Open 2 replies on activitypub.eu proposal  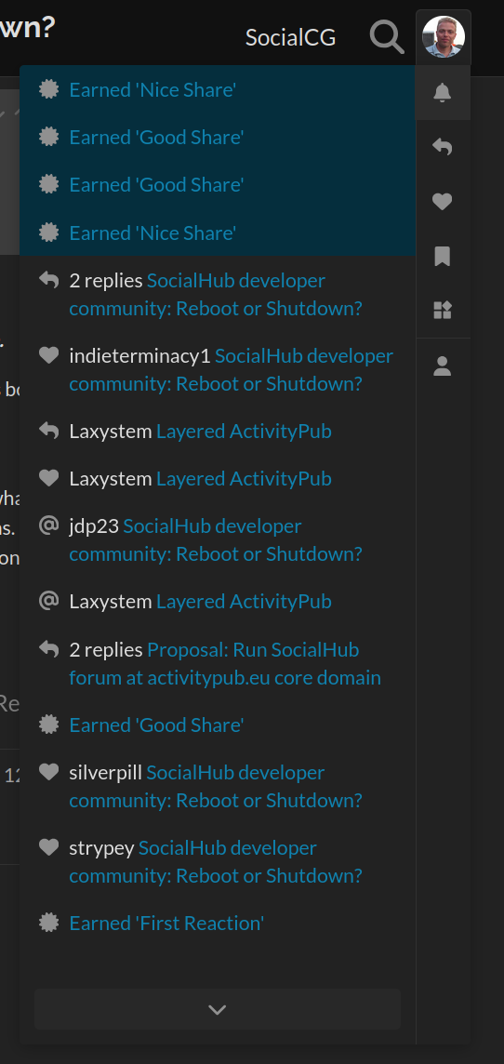[218, 664]
